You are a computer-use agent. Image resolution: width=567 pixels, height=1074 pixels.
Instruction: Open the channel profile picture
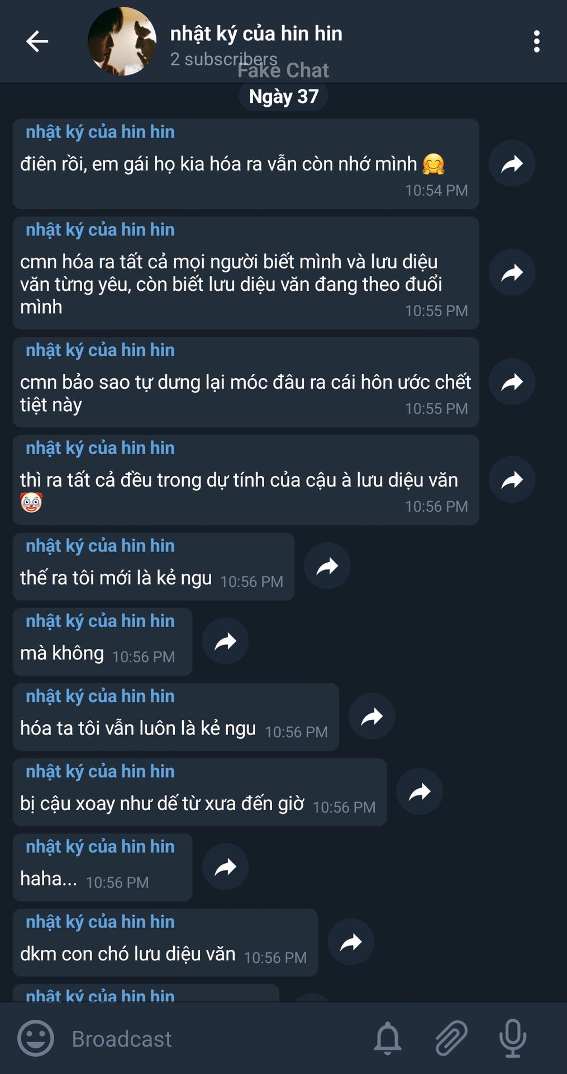[x=122, y=41]
